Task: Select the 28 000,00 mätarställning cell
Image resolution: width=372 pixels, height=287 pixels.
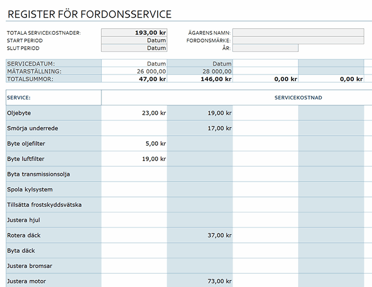Action: [200, 71]
